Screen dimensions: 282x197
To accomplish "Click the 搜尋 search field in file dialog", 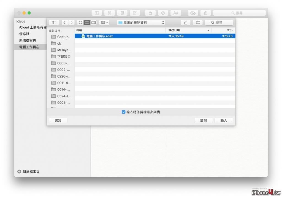I will click(219, 23).
